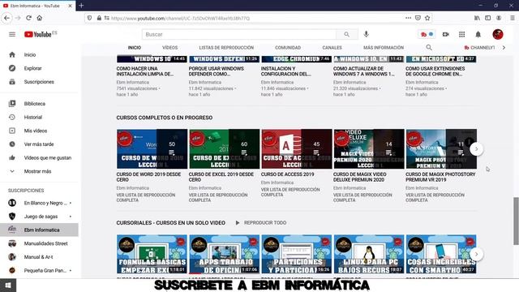Viewport: 519px width, 292px height.
Task: Activate voice search microphone
Action: [x=366, y=34]
